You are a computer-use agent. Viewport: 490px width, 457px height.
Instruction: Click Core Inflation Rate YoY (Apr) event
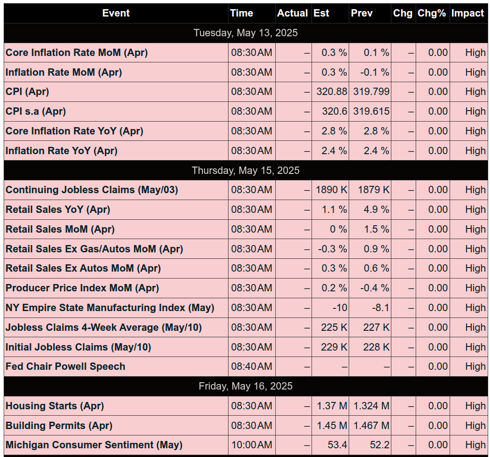(x=74, y=131)
